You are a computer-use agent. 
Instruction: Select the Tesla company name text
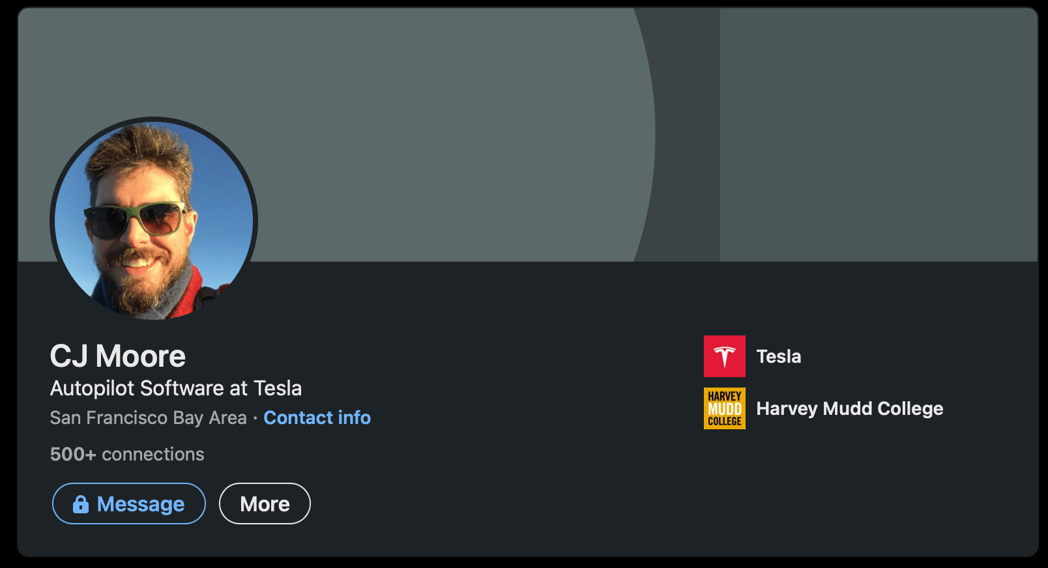click(778, 356)
